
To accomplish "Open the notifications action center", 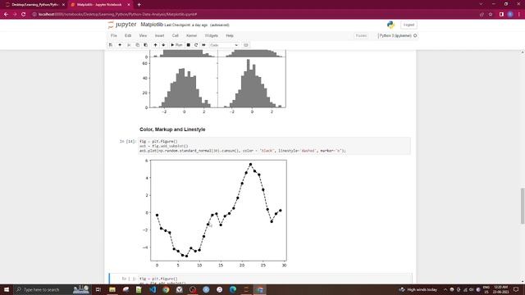I will pyautogui.click(x=516, y=289).
